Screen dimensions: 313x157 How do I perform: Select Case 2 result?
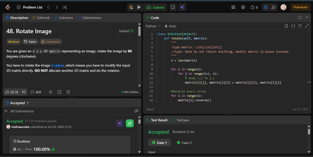pos(184,143)
